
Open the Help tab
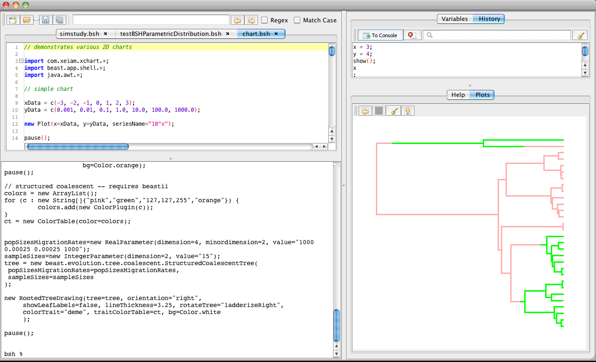(x=458, y=95)
